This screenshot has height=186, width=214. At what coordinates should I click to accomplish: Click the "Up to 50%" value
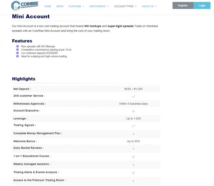(133, 141)
